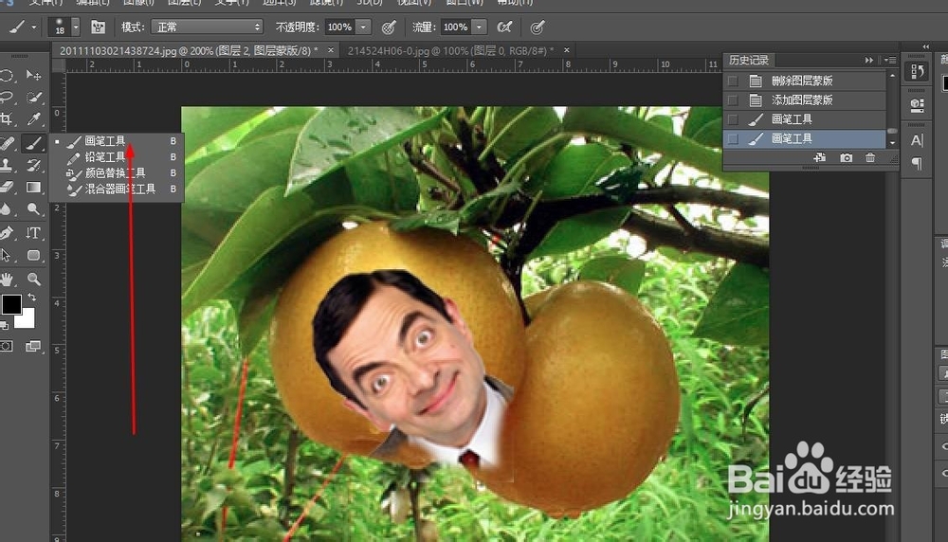The height and width of the screenshot is (542, 948).
Task: Select 删除图层蒙版 history state
Action: 805,81
